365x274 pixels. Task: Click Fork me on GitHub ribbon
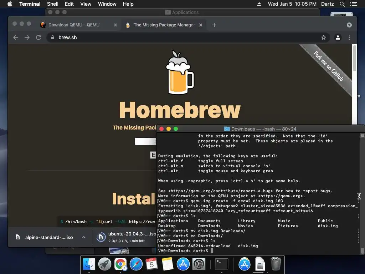[x=328, y=66]
